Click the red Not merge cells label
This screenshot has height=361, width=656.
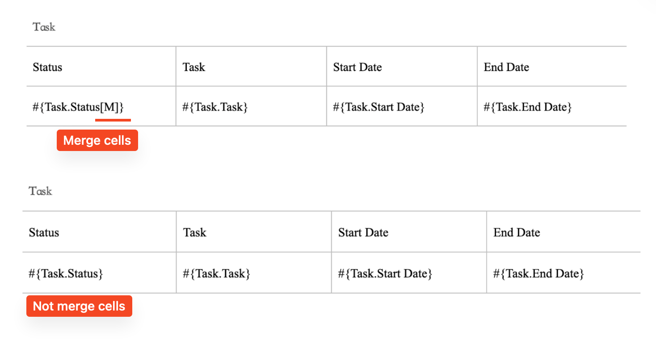pyautogui.click(x=79, y=306)
